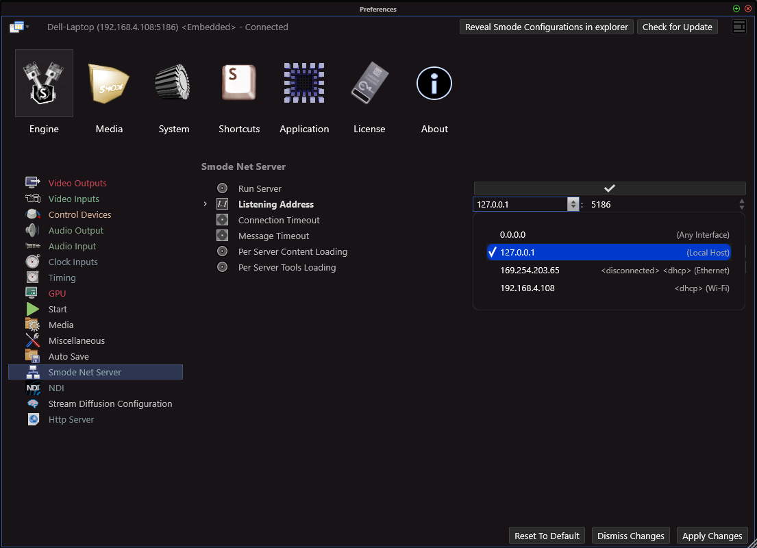This screenshot has height=548, width=757.
Task: Open the Media preferences category
Action: (109, 84)
